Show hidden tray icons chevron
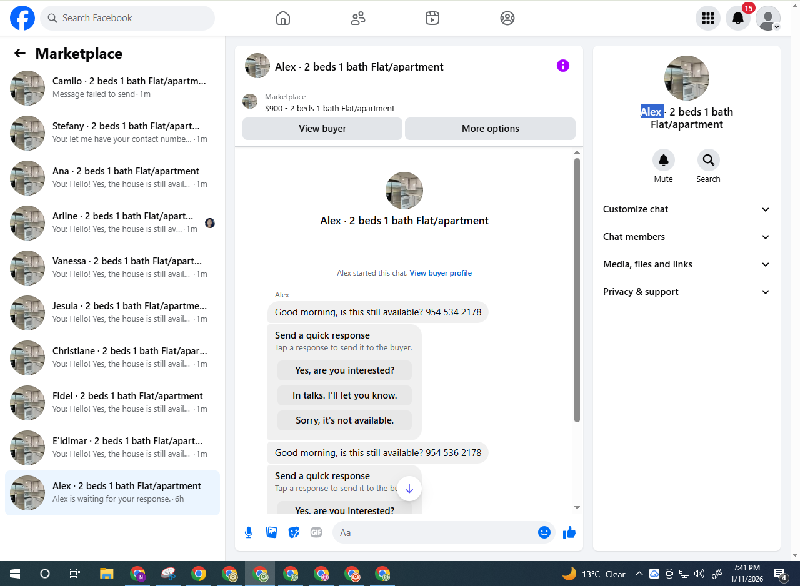The width and height of the screenshot is (800, 586). pyautogui.click(x=639, y=574)
